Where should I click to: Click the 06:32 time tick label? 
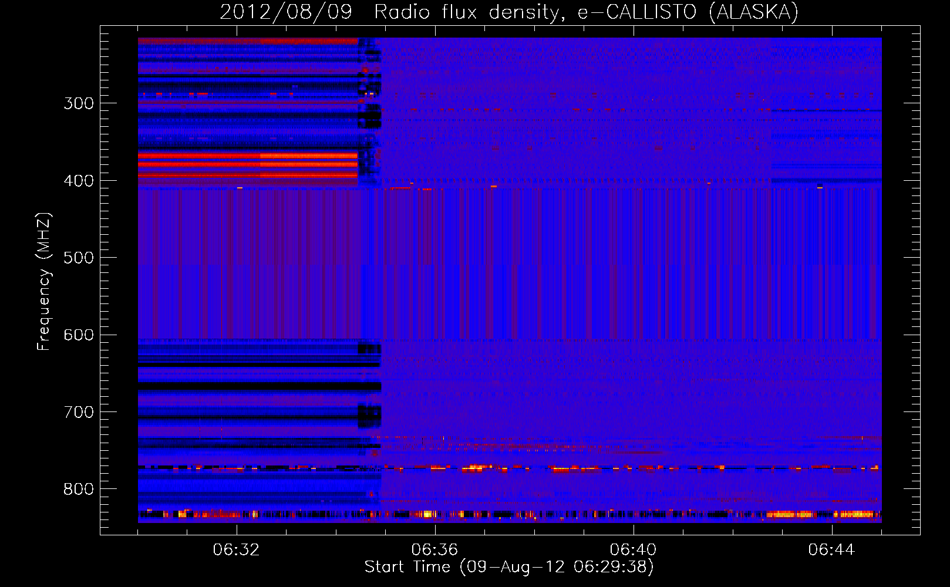[236, 550]
